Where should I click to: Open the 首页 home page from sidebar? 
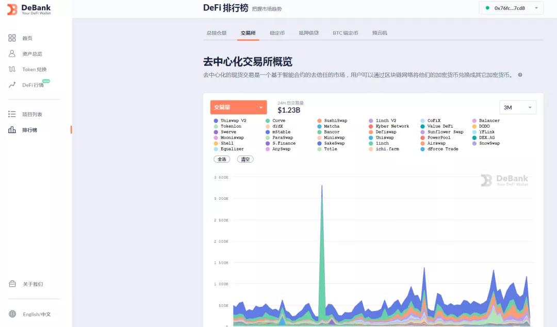(29, 38)
